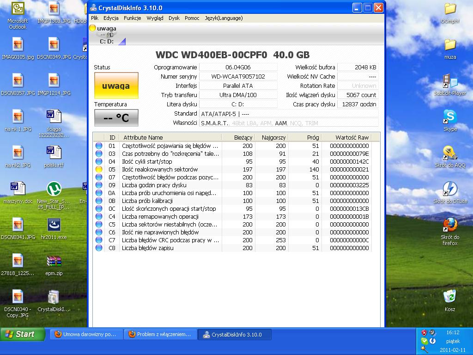This screenshot has height=355, width=473.
Task: Click the Attribute Name column header
Action: coord(170,137)
